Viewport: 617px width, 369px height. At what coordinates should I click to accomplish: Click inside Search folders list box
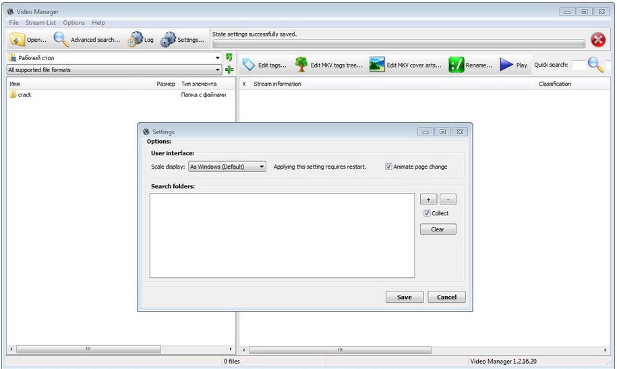click(282, 235)
